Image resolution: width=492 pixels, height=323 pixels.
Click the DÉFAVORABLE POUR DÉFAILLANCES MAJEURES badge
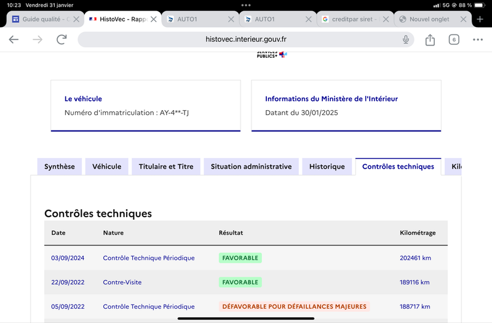click(295, 306)
